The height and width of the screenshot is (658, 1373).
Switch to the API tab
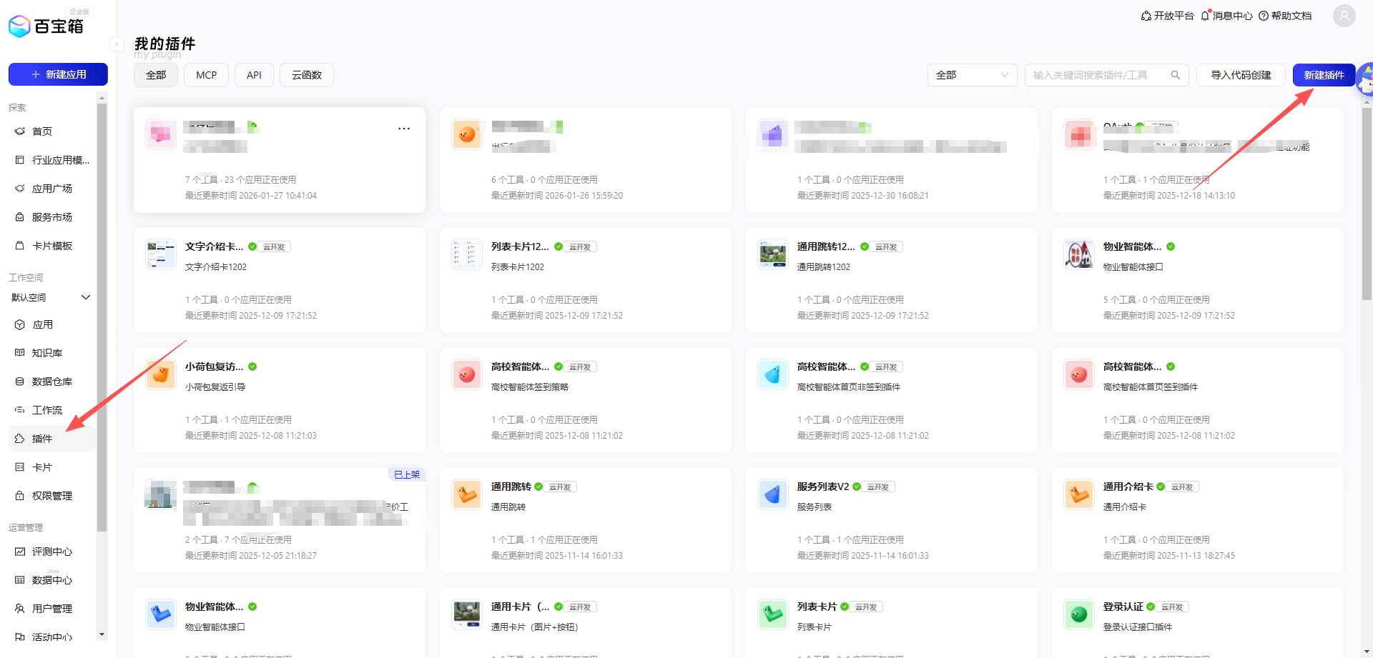254,75
